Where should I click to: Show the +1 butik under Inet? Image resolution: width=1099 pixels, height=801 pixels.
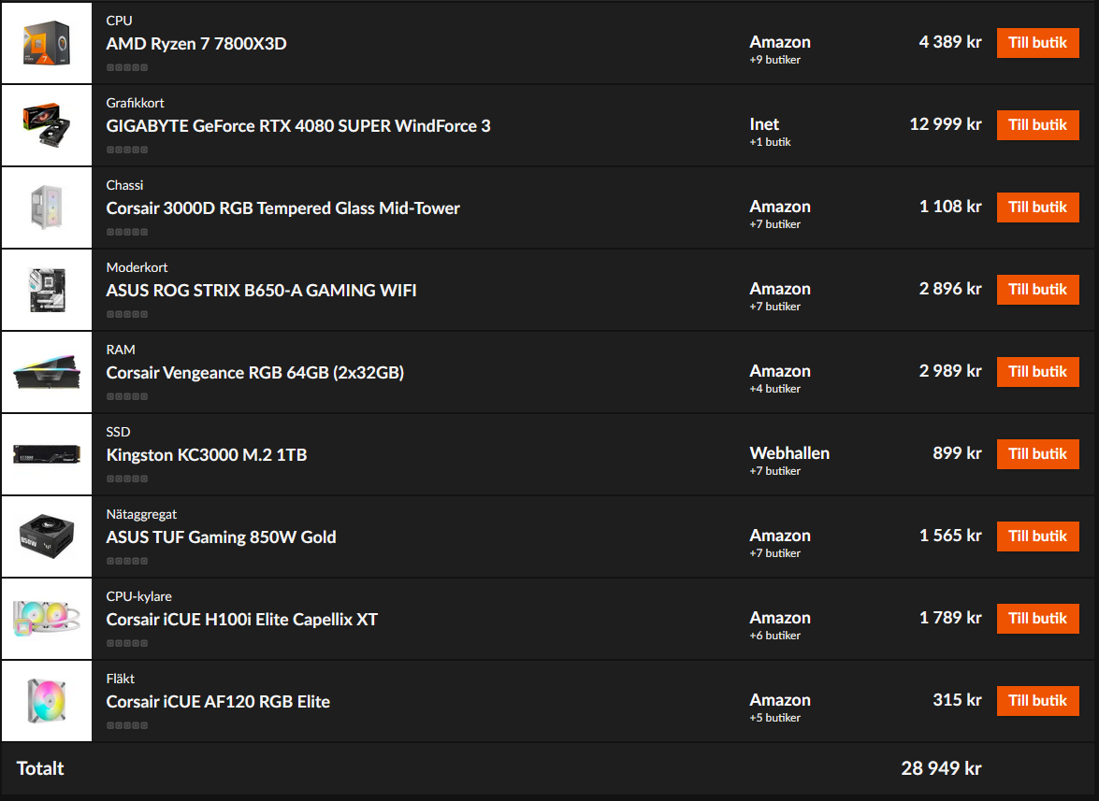[x=770, y=142]
